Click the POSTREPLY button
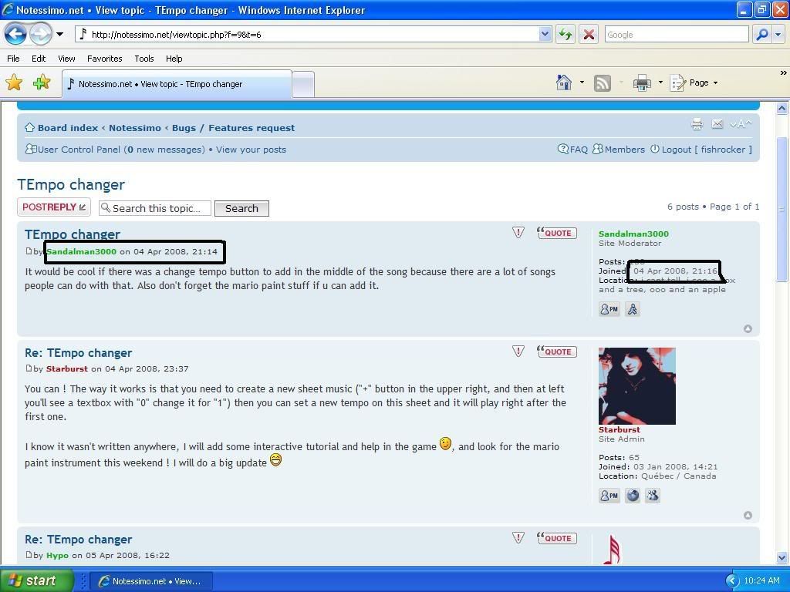Screen dimensions: 790x592 pyautogui.click(x=54, y=207)
